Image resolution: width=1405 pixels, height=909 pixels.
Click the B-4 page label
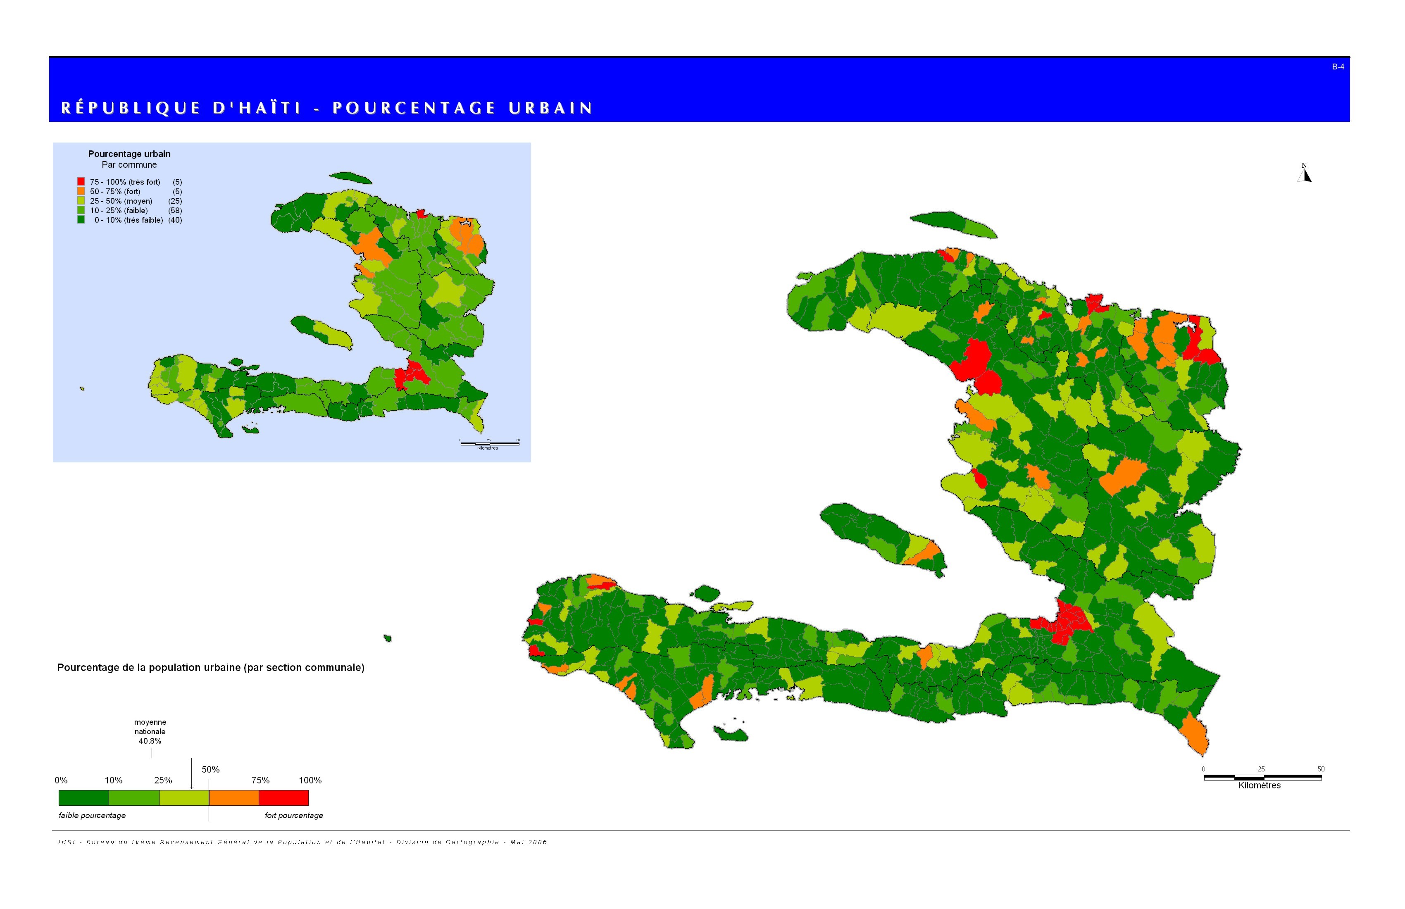(1338, 67)
